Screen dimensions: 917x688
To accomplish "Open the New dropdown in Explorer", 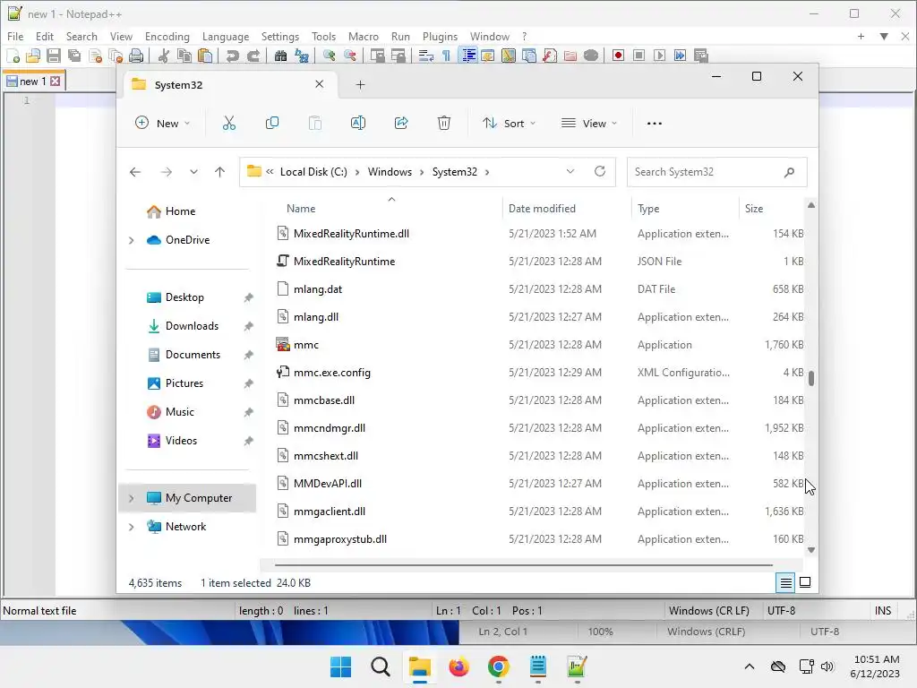I will coord(163,124).
